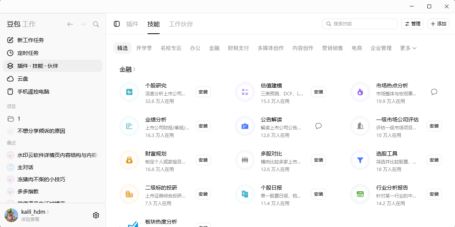The width and height of the screenshot is (455, 227).
Task: Open 定时任务 in the sidebar
Action: click(x=53, y=53)
